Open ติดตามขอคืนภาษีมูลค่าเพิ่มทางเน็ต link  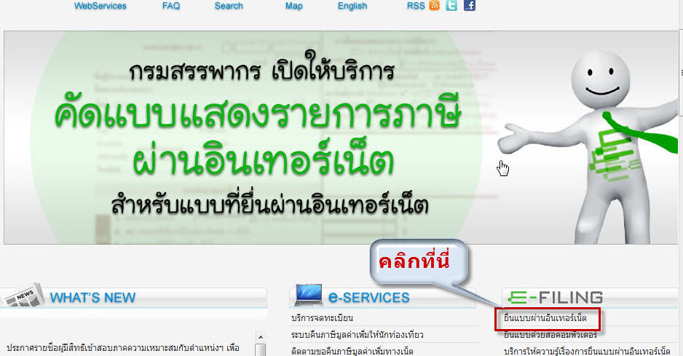pos(352,351)
